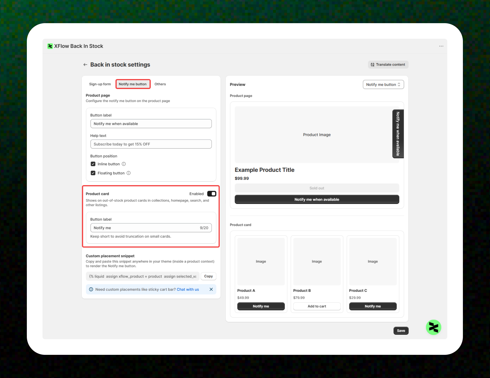The width and height of the screenshot is (490, 378).
Task: Toggle the Product card Enabled switch
Action: point(212,194)
